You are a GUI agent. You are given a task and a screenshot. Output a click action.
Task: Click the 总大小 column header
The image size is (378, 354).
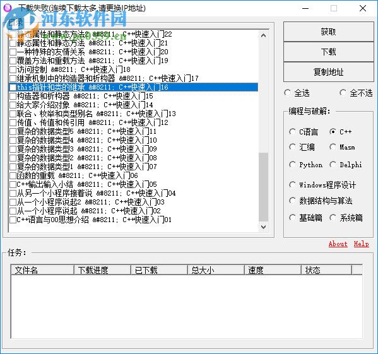coord(216,270)
